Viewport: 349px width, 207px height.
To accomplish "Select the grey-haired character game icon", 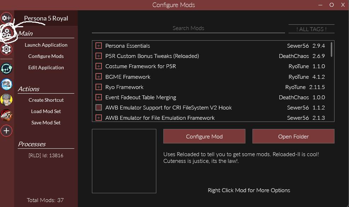I will 6,100.
